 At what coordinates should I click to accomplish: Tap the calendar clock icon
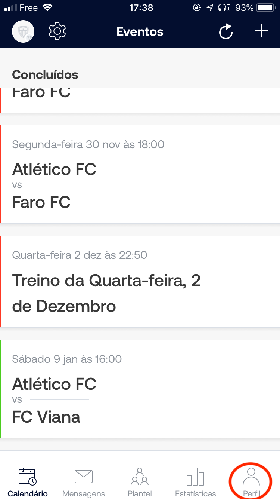coord(28,476)
